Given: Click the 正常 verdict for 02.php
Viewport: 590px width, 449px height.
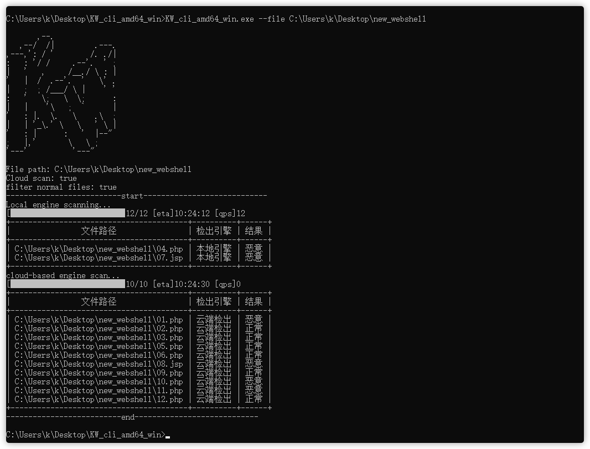Looking at the screenshot, I should click(253, 328).
